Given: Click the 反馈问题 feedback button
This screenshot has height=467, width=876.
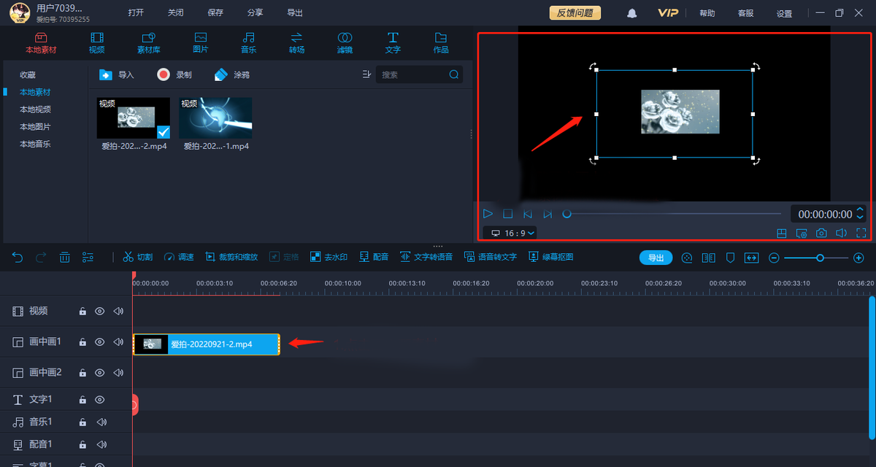Looking at the screenshot, I should (x=575, y=13).
